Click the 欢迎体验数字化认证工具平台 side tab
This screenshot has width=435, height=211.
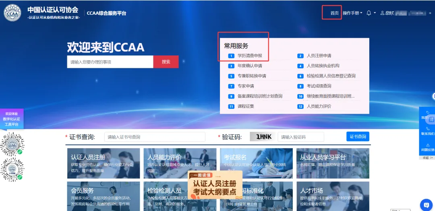pyautogui.click(x=12, y=119)
